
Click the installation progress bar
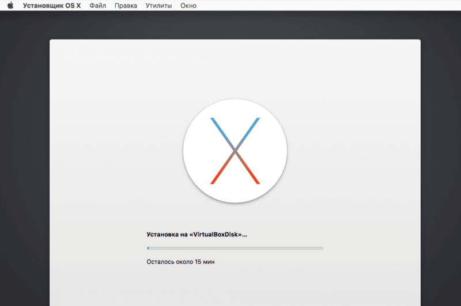pos(235,248)
